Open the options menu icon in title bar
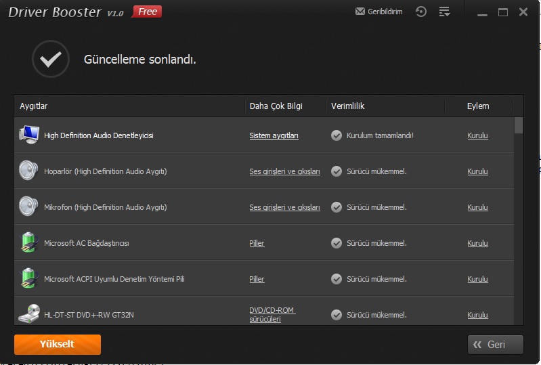 pos(444,12)
